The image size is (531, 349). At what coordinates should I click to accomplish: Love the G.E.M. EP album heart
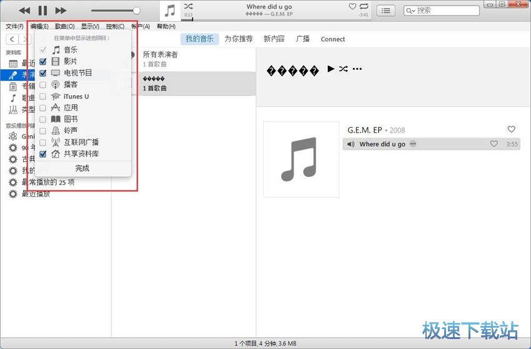pyautogui.click(x=512, y=129)
